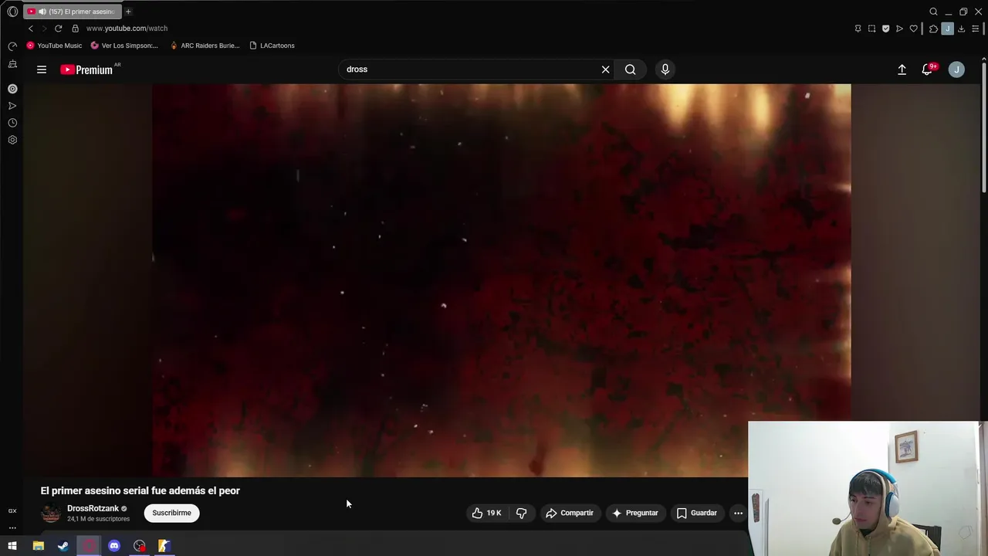
Task: Open the YouTube upload/create button
Action: coord(902,69)
